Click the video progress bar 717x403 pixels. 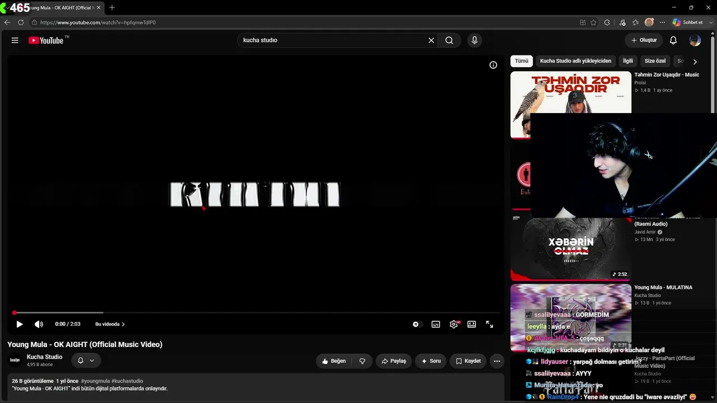click(257, 312)
